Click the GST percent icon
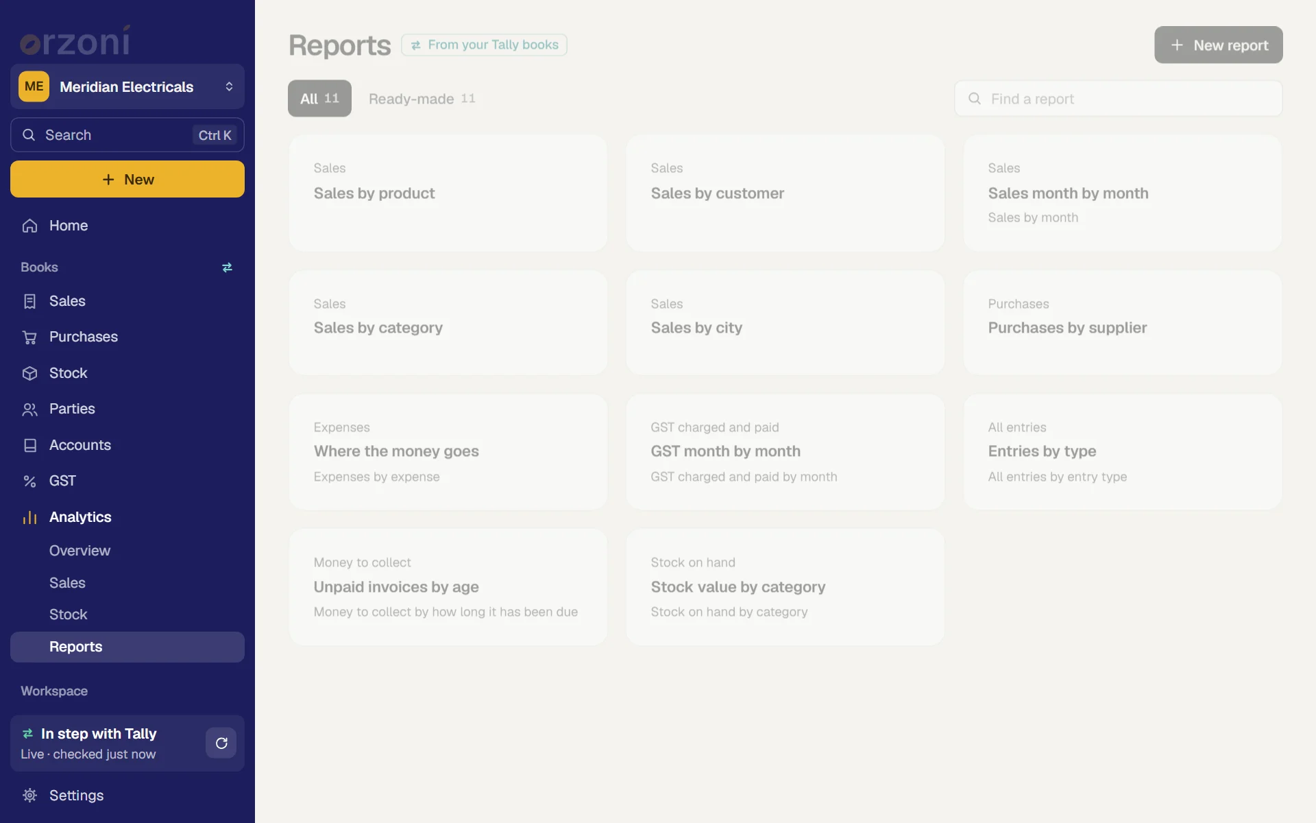This screenshot has width=1316, height=823. [x=29, y=481]
